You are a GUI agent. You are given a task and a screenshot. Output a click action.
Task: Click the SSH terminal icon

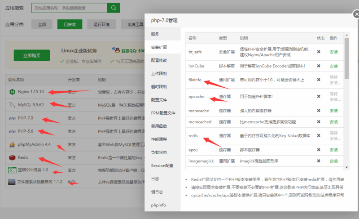(12, 170)
